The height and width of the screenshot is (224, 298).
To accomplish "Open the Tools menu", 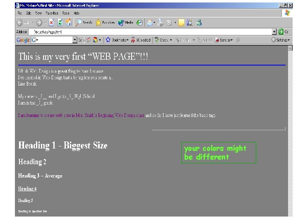I will point(65,13).
